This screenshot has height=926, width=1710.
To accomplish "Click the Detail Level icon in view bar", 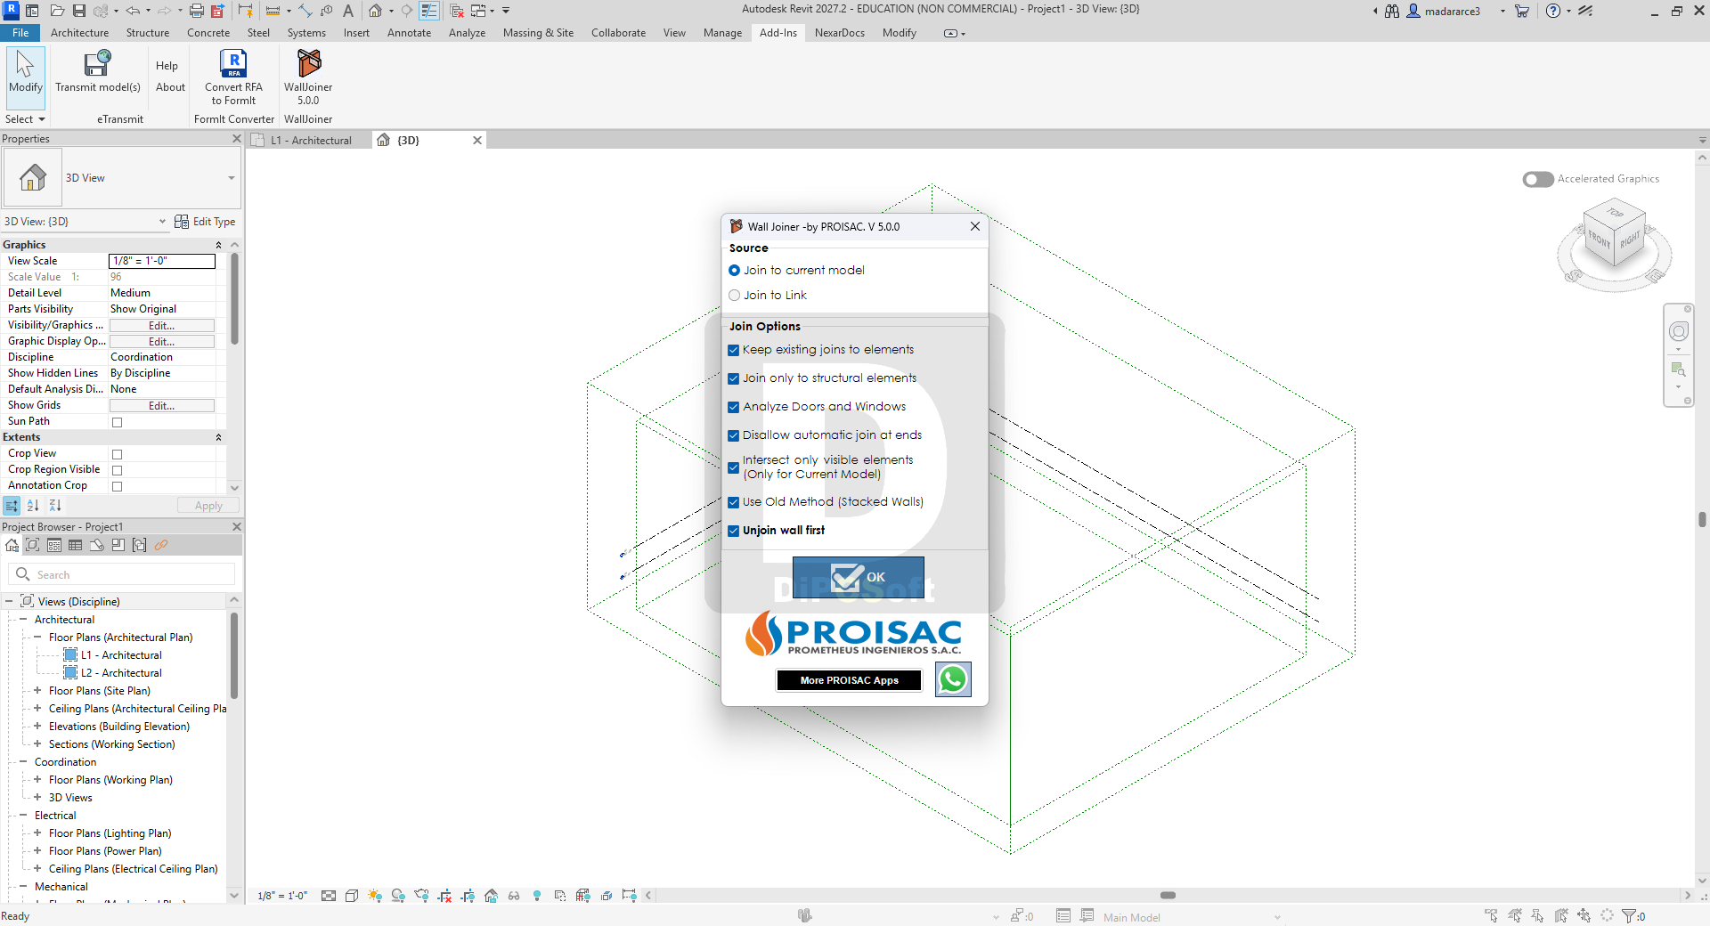I will [329, 896].
